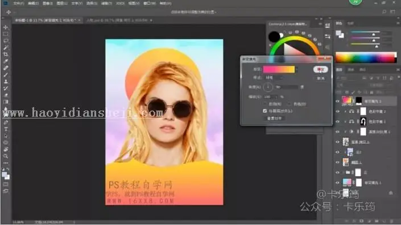401x225 pixels.
Task: Click Color Balance 1 layer mask thumbnail
Action: pyautogui.click(x=363, y=121)
